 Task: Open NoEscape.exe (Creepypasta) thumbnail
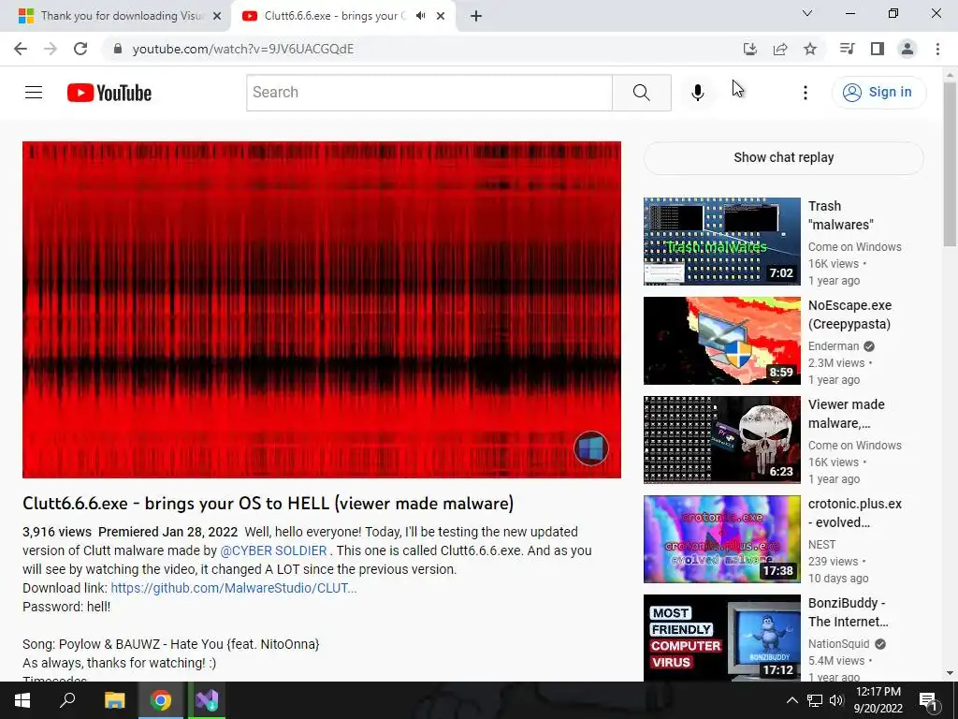point(721,341)
